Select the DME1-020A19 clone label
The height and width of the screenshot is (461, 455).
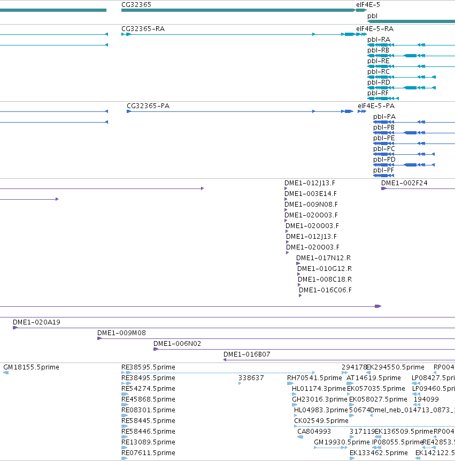36,322
